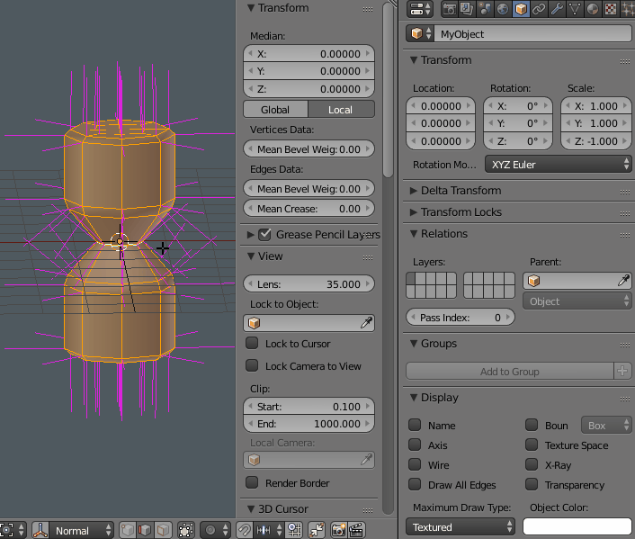This screenshot has height=539, width=635.
Task: Open the Render properties camera tab
Action: pos(449,9)
